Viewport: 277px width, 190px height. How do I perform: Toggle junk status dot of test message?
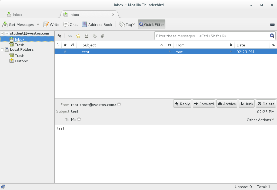231,51
